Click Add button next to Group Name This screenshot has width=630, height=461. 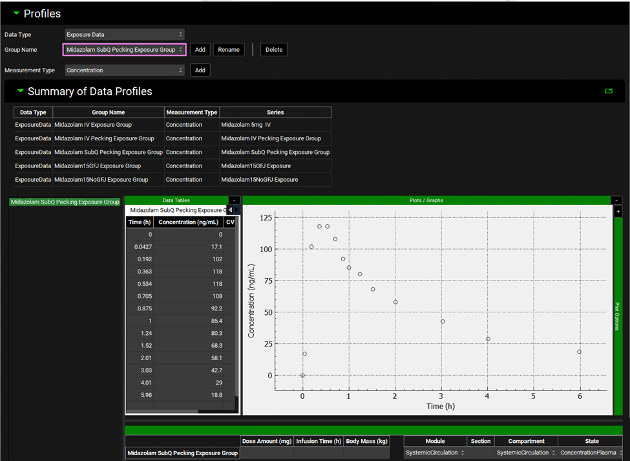pyautogui.click(x=200, y=50)
